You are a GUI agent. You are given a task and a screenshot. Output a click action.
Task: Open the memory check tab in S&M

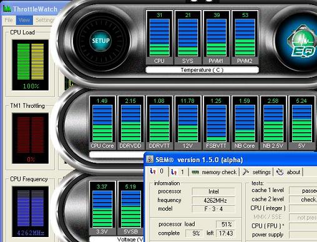tap(214, 172)
